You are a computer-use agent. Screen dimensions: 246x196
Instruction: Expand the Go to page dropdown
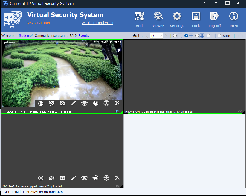[x=161, y=36]
